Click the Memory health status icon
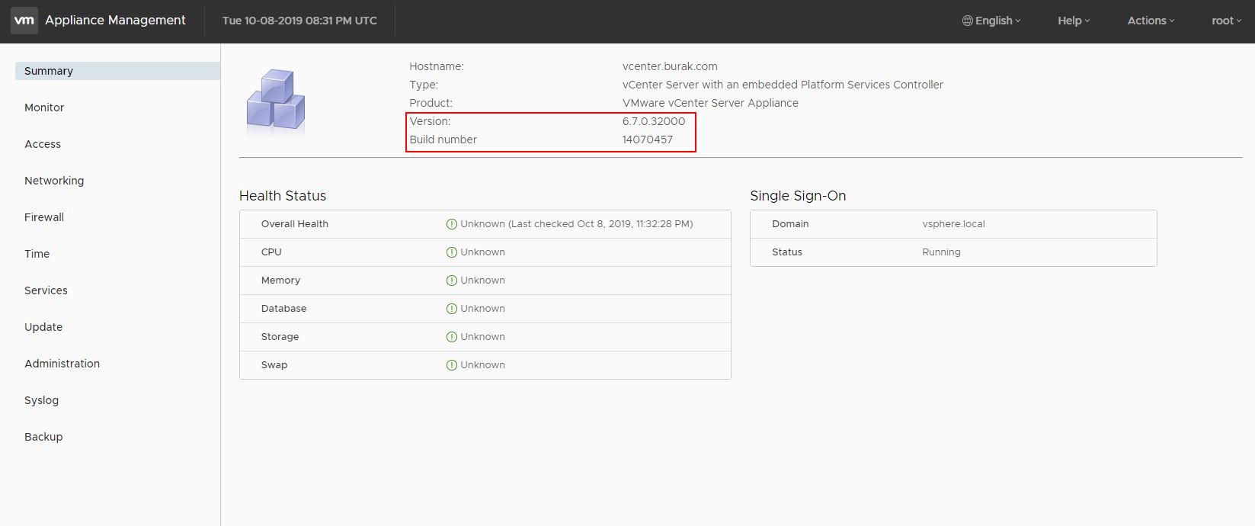 tap(452, 281)
